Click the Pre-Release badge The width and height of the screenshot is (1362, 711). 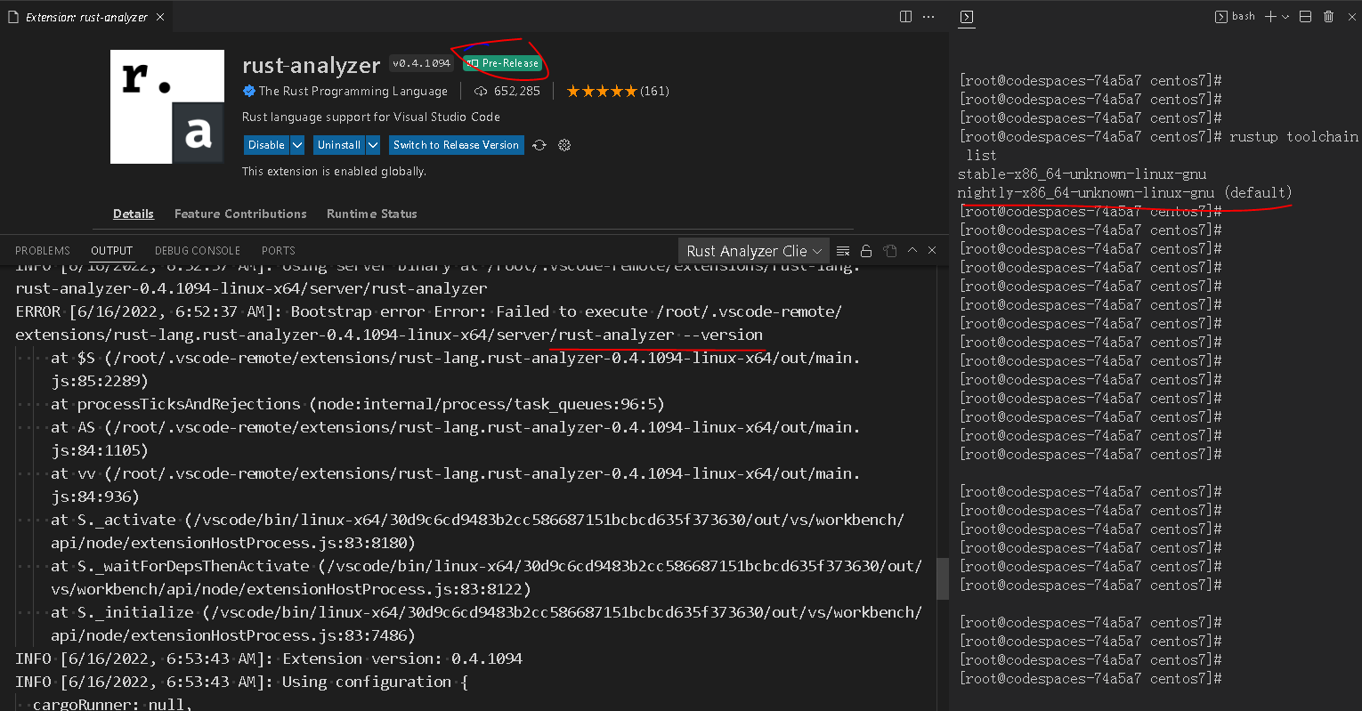[503, 63]
